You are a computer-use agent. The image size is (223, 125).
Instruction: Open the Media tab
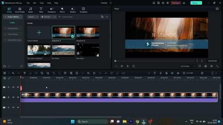tap(9, 10)
